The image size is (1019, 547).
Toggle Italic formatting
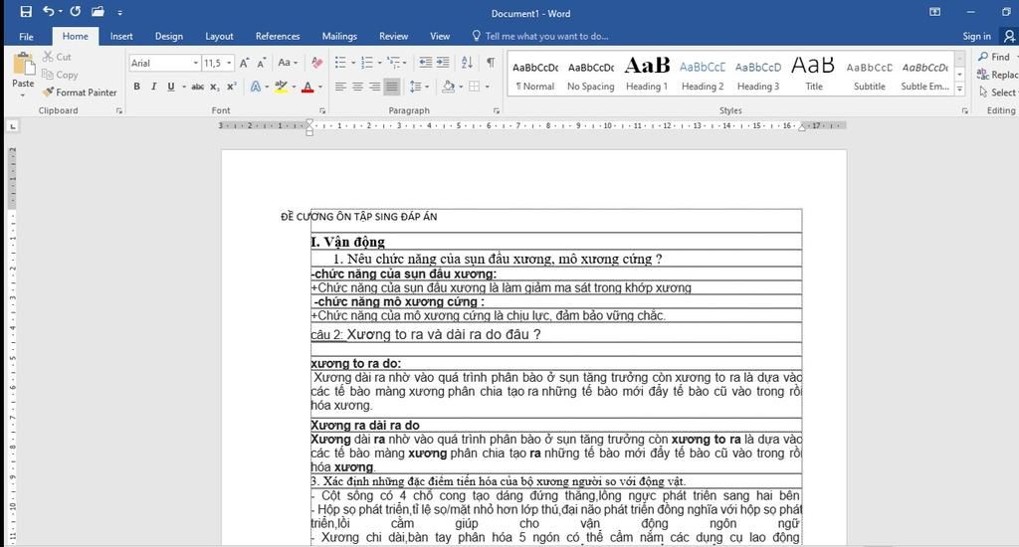click(x=153, y=87)
